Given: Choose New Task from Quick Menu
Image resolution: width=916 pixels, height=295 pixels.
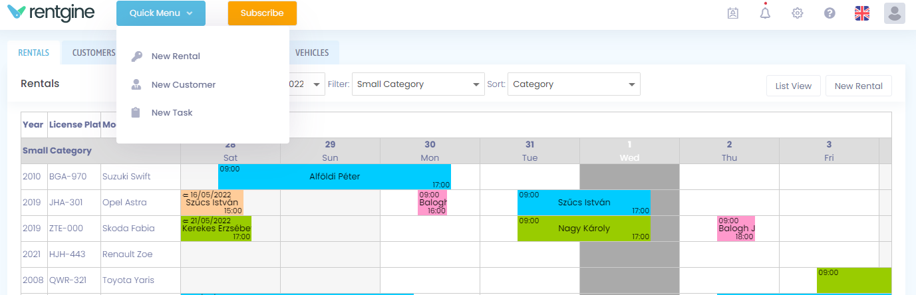Looking at the screenshot, I should tap(172, 112).
